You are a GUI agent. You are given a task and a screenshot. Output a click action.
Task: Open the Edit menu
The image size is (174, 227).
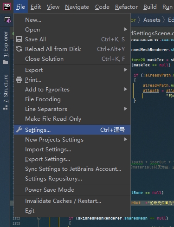(x=36, y=7)
